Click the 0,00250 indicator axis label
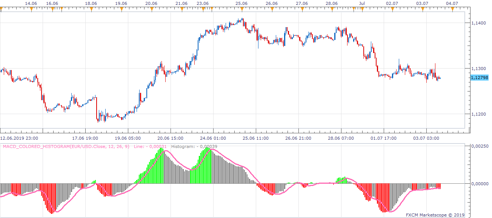 pyautogui.click(x=479, y=146)
